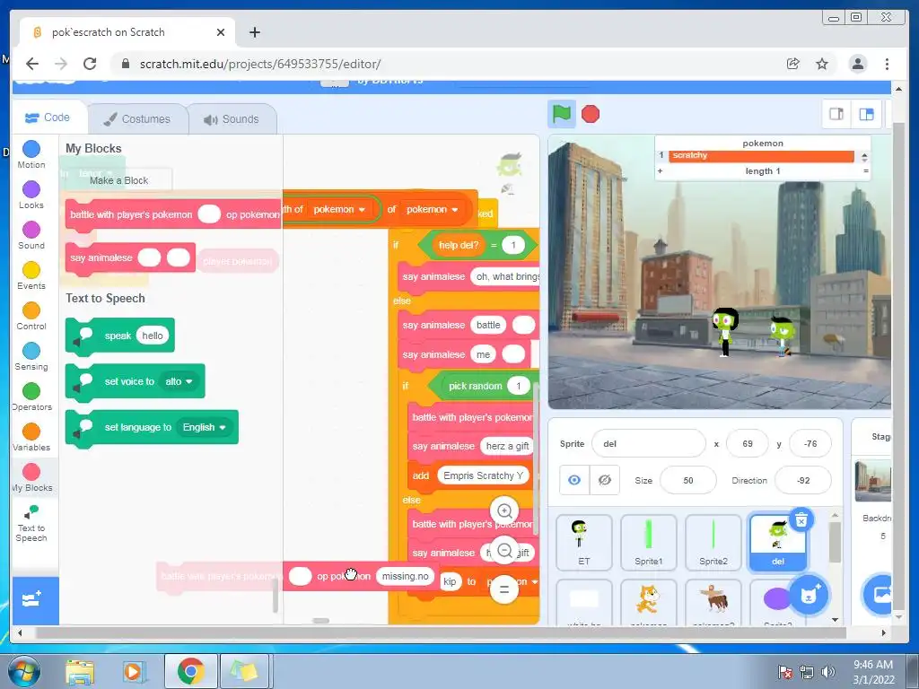This screenshot has height=689, width=919.
Task: Click the Size field showing 50
Action: pyautogui.click(x=688, y=481)
